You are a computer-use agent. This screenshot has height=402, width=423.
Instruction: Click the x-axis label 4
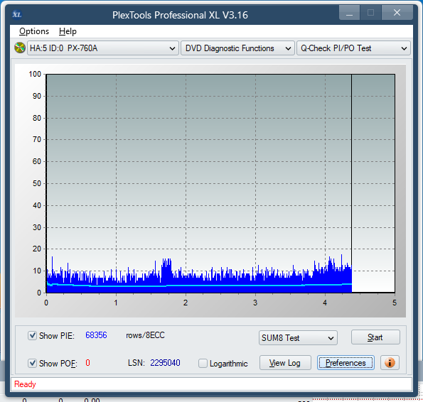(x=325, y=303)
